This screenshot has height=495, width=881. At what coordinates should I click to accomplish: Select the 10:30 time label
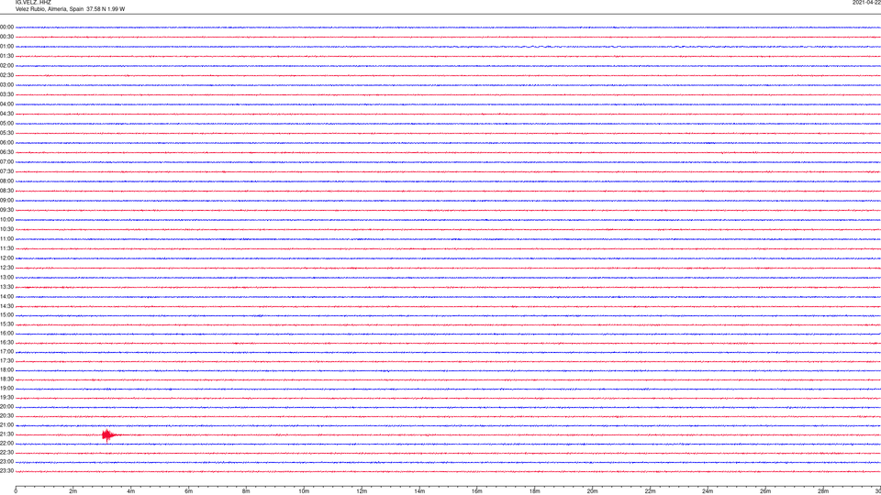[6, 229]
